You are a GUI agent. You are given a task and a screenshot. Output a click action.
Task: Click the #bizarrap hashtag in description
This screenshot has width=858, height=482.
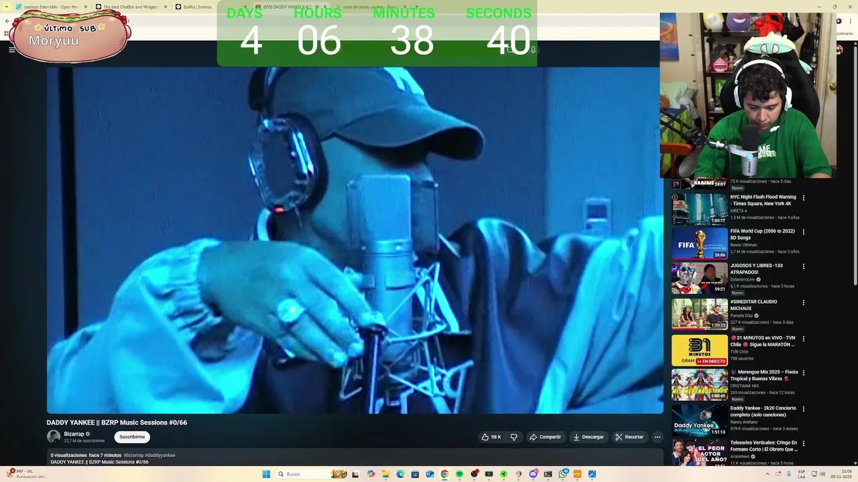[x=133, y=455]
